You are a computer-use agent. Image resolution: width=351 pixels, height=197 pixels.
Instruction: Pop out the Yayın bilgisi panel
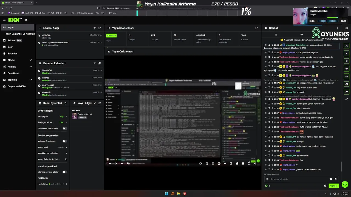[100, 103]
